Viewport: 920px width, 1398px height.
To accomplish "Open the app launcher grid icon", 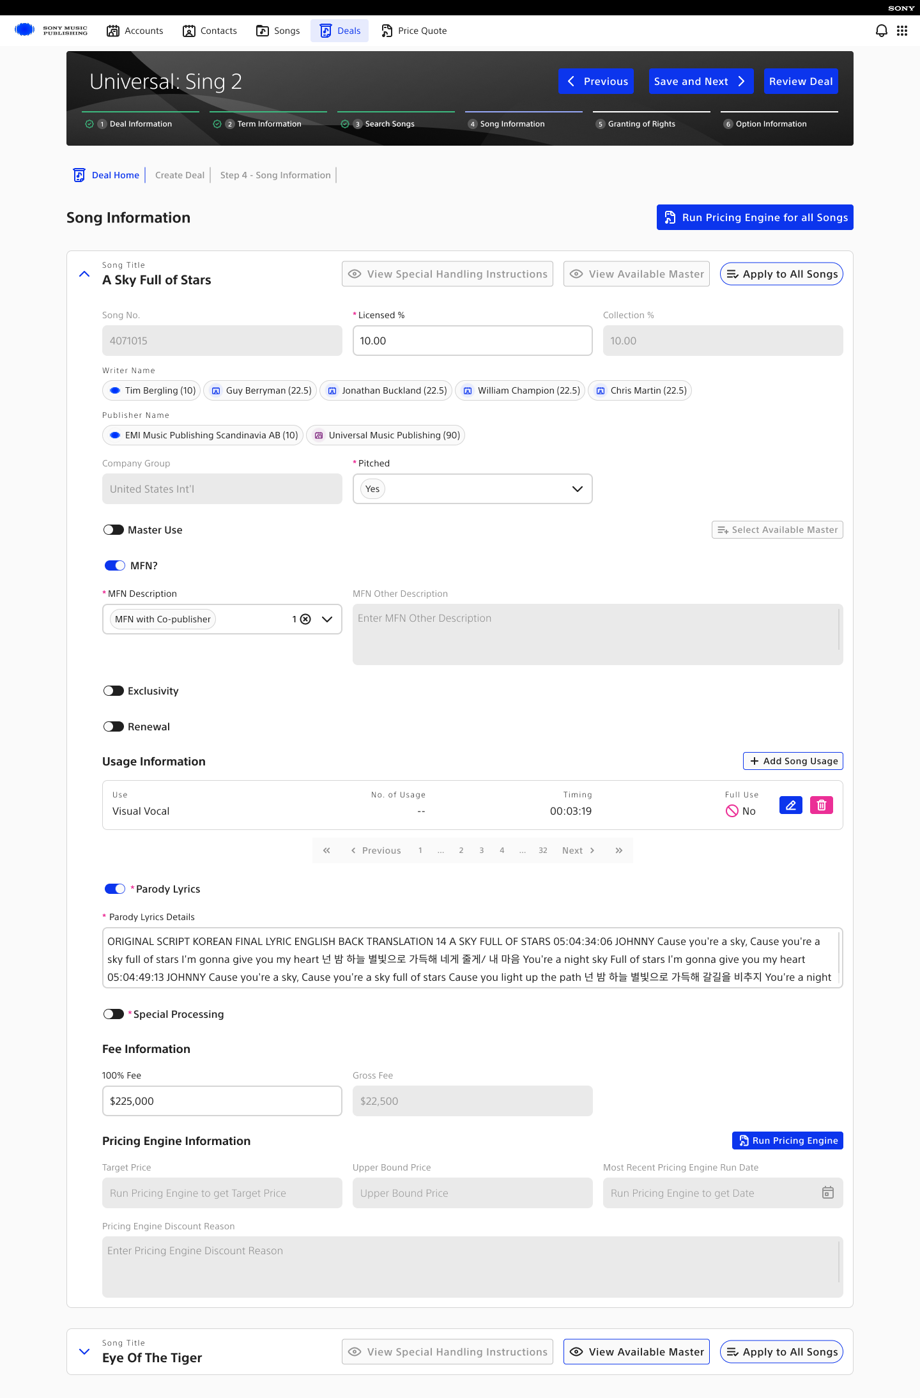I will pos(901,31).
